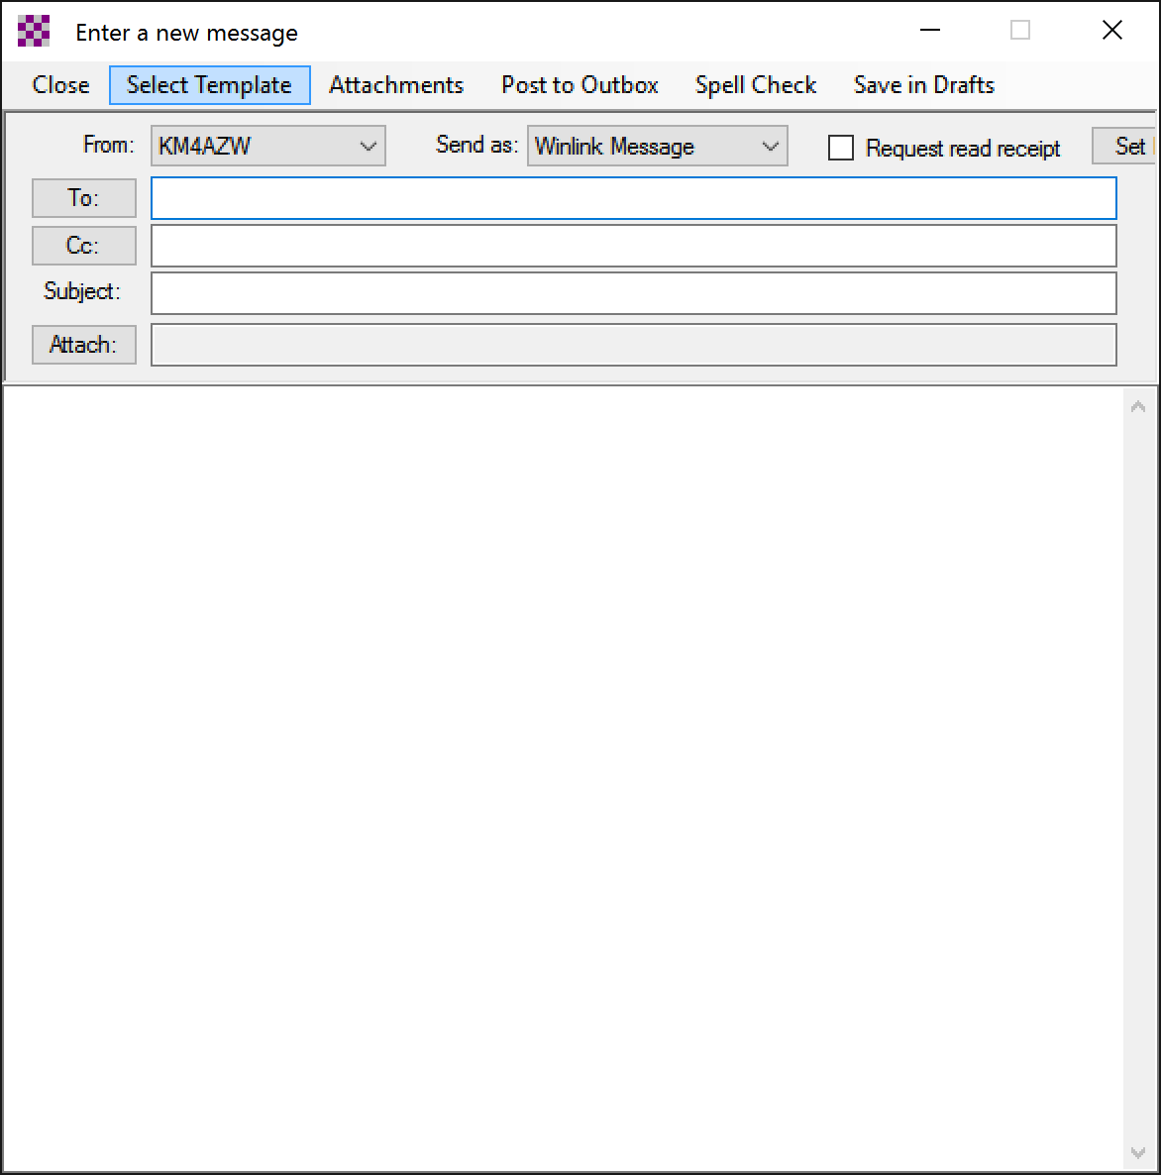Click inside the Subject field

[634, 292]
